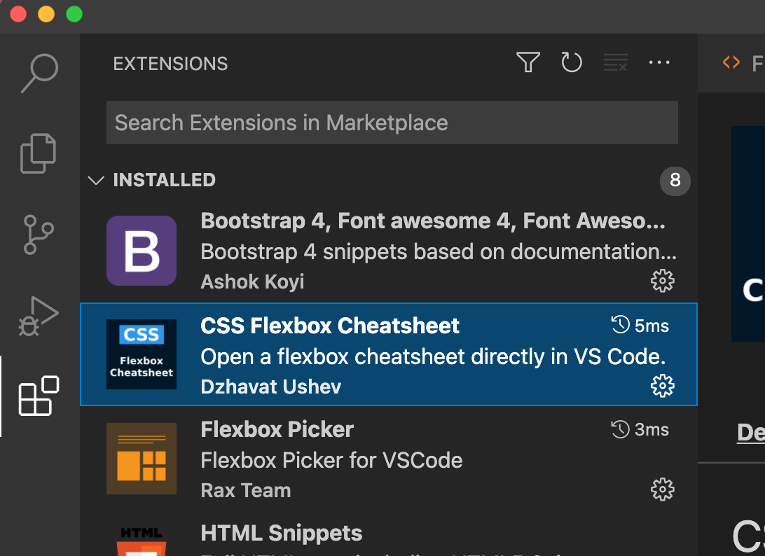This screenshot has width=765, height=556.
Task: Click the Bootstrap purple B extension icon
Action: click(x=142, y=251)
